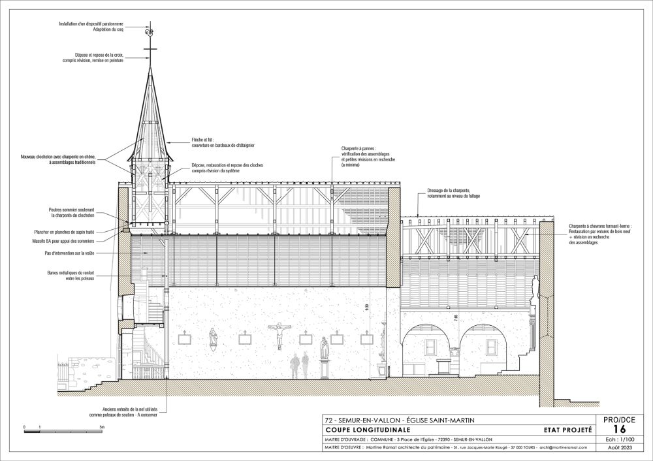Click the rooster weathervane atop the spire
Viewport: 653px width, 461px height.
click(150, 29)
